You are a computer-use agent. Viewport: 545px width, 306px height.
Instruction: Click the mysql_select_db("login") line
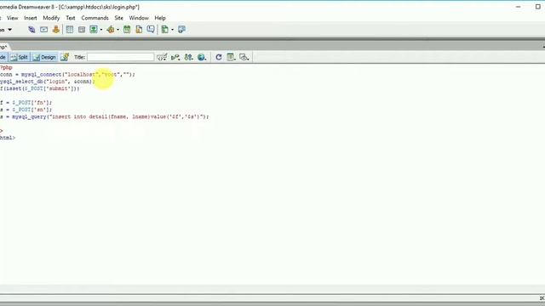click(x=48, y=82)
